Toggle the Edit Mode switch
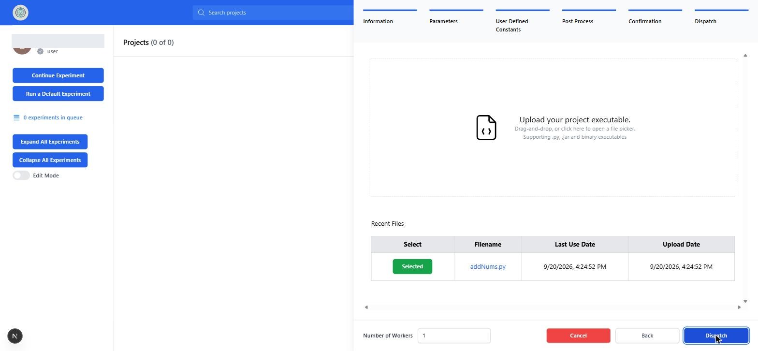 pos(21,175)
